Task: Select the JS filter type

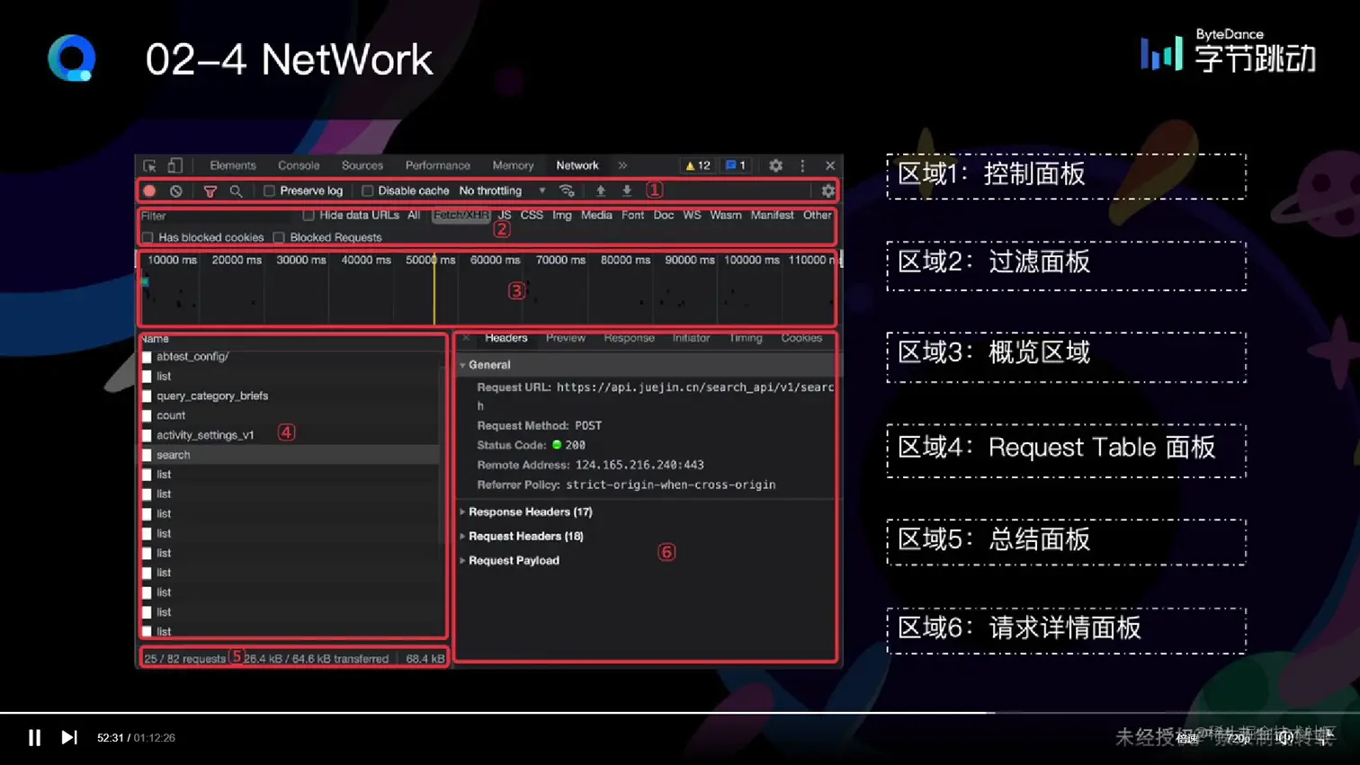Action: (x=505, y=216)
